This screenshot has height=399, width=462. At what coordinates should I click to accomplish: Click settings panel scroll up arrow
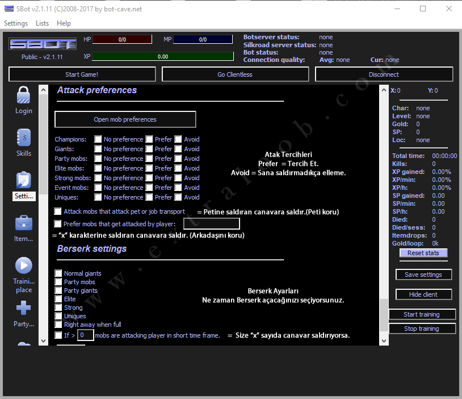pos(384,90)
